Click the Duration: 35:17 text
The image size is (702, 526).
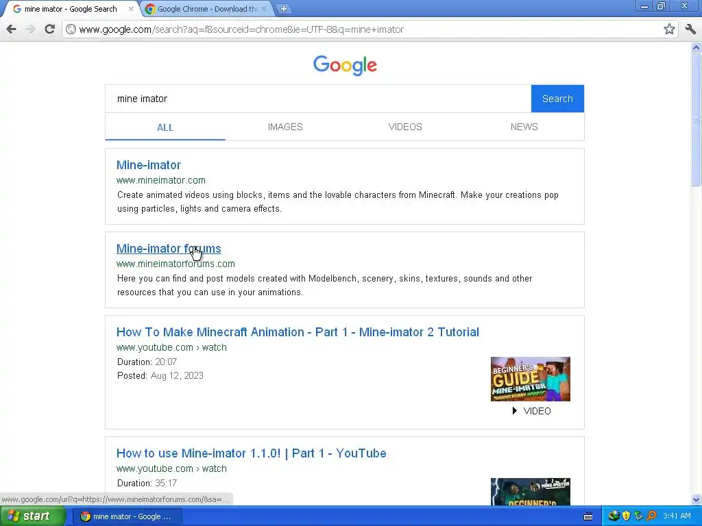coord(147,483)
